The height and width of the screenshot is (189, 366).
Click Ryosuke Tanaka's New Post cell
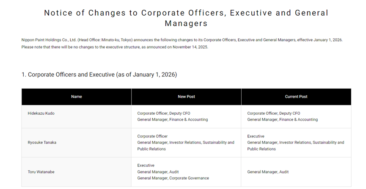coord(186,143)
